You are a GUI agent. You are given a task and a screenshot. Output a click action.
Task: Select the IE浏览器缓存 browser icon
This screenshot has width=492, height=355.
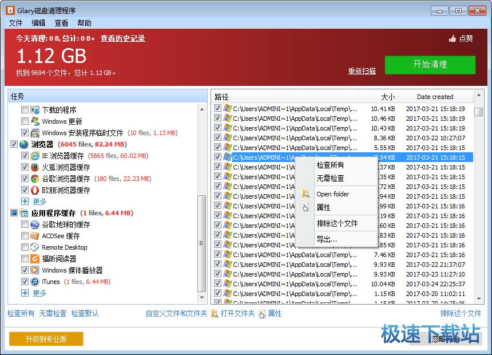34,155
